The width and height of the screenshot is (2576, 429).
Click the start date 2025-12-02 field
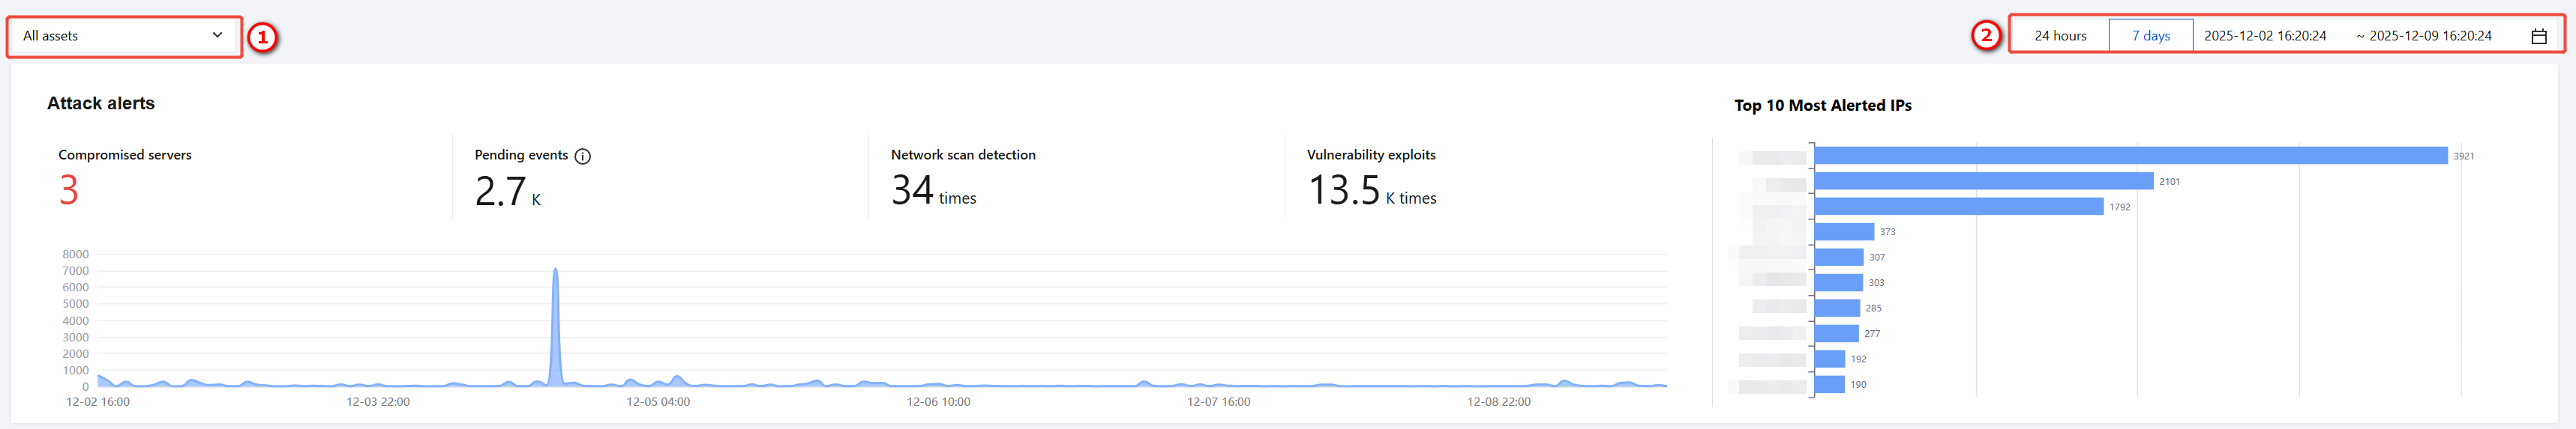pyautogui.click(x=2264, y=36)
